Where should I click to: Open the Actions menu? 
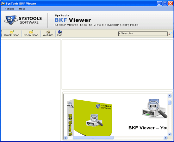pos(9,9)
